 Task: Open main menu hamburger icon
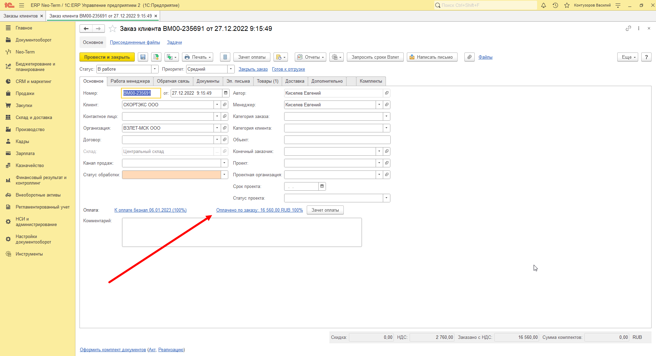coord(22,5)
